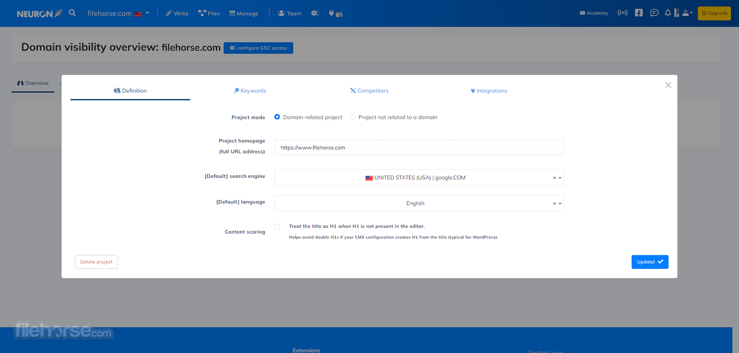
Task: Click the Domain visibility overview heading
Action: pyautogui.click(x=121, y=47)
